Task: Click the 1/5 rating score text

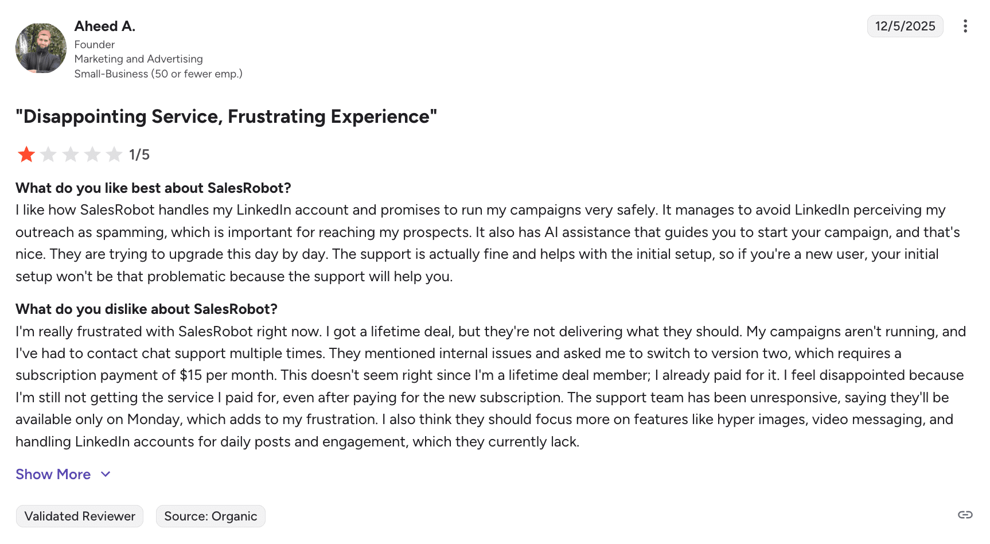Action: [x=139, y=155]
